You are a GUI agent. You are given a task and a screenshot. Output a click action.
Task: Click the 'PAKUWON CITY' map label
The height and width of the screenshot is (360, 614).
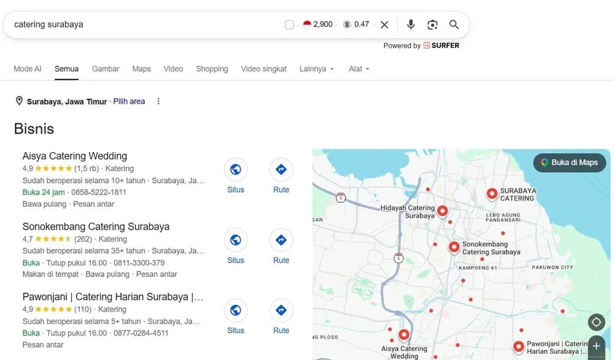point(552,267)
